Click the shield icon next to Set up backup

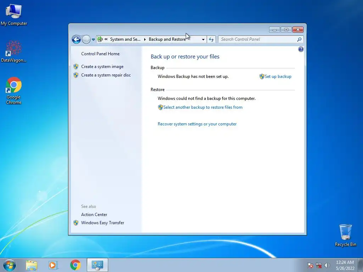(262, 76)
